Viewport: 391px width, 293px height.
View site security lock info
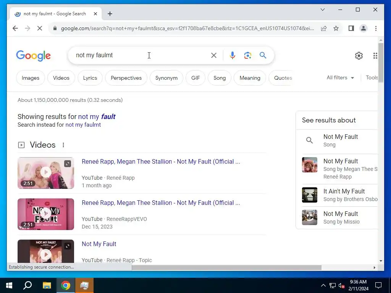click(x=55, y=28)
